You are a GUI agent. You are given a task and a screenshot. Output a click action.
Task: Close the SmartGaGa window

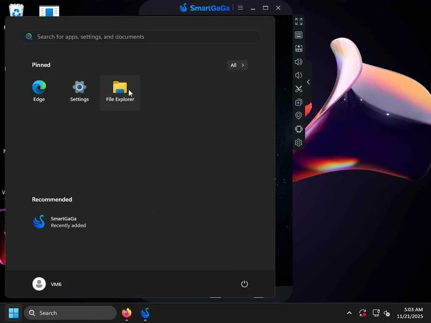[278, 8]
